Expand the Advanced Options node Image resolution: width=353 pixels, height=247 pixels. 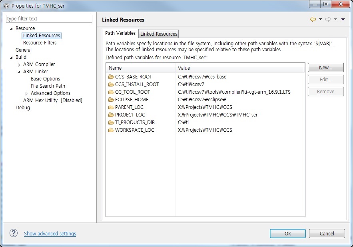click(x=26, y=94)
